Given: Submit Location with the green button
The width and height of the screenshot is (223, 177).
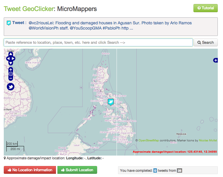Looking at the screenshot, I should pos(77,170).
